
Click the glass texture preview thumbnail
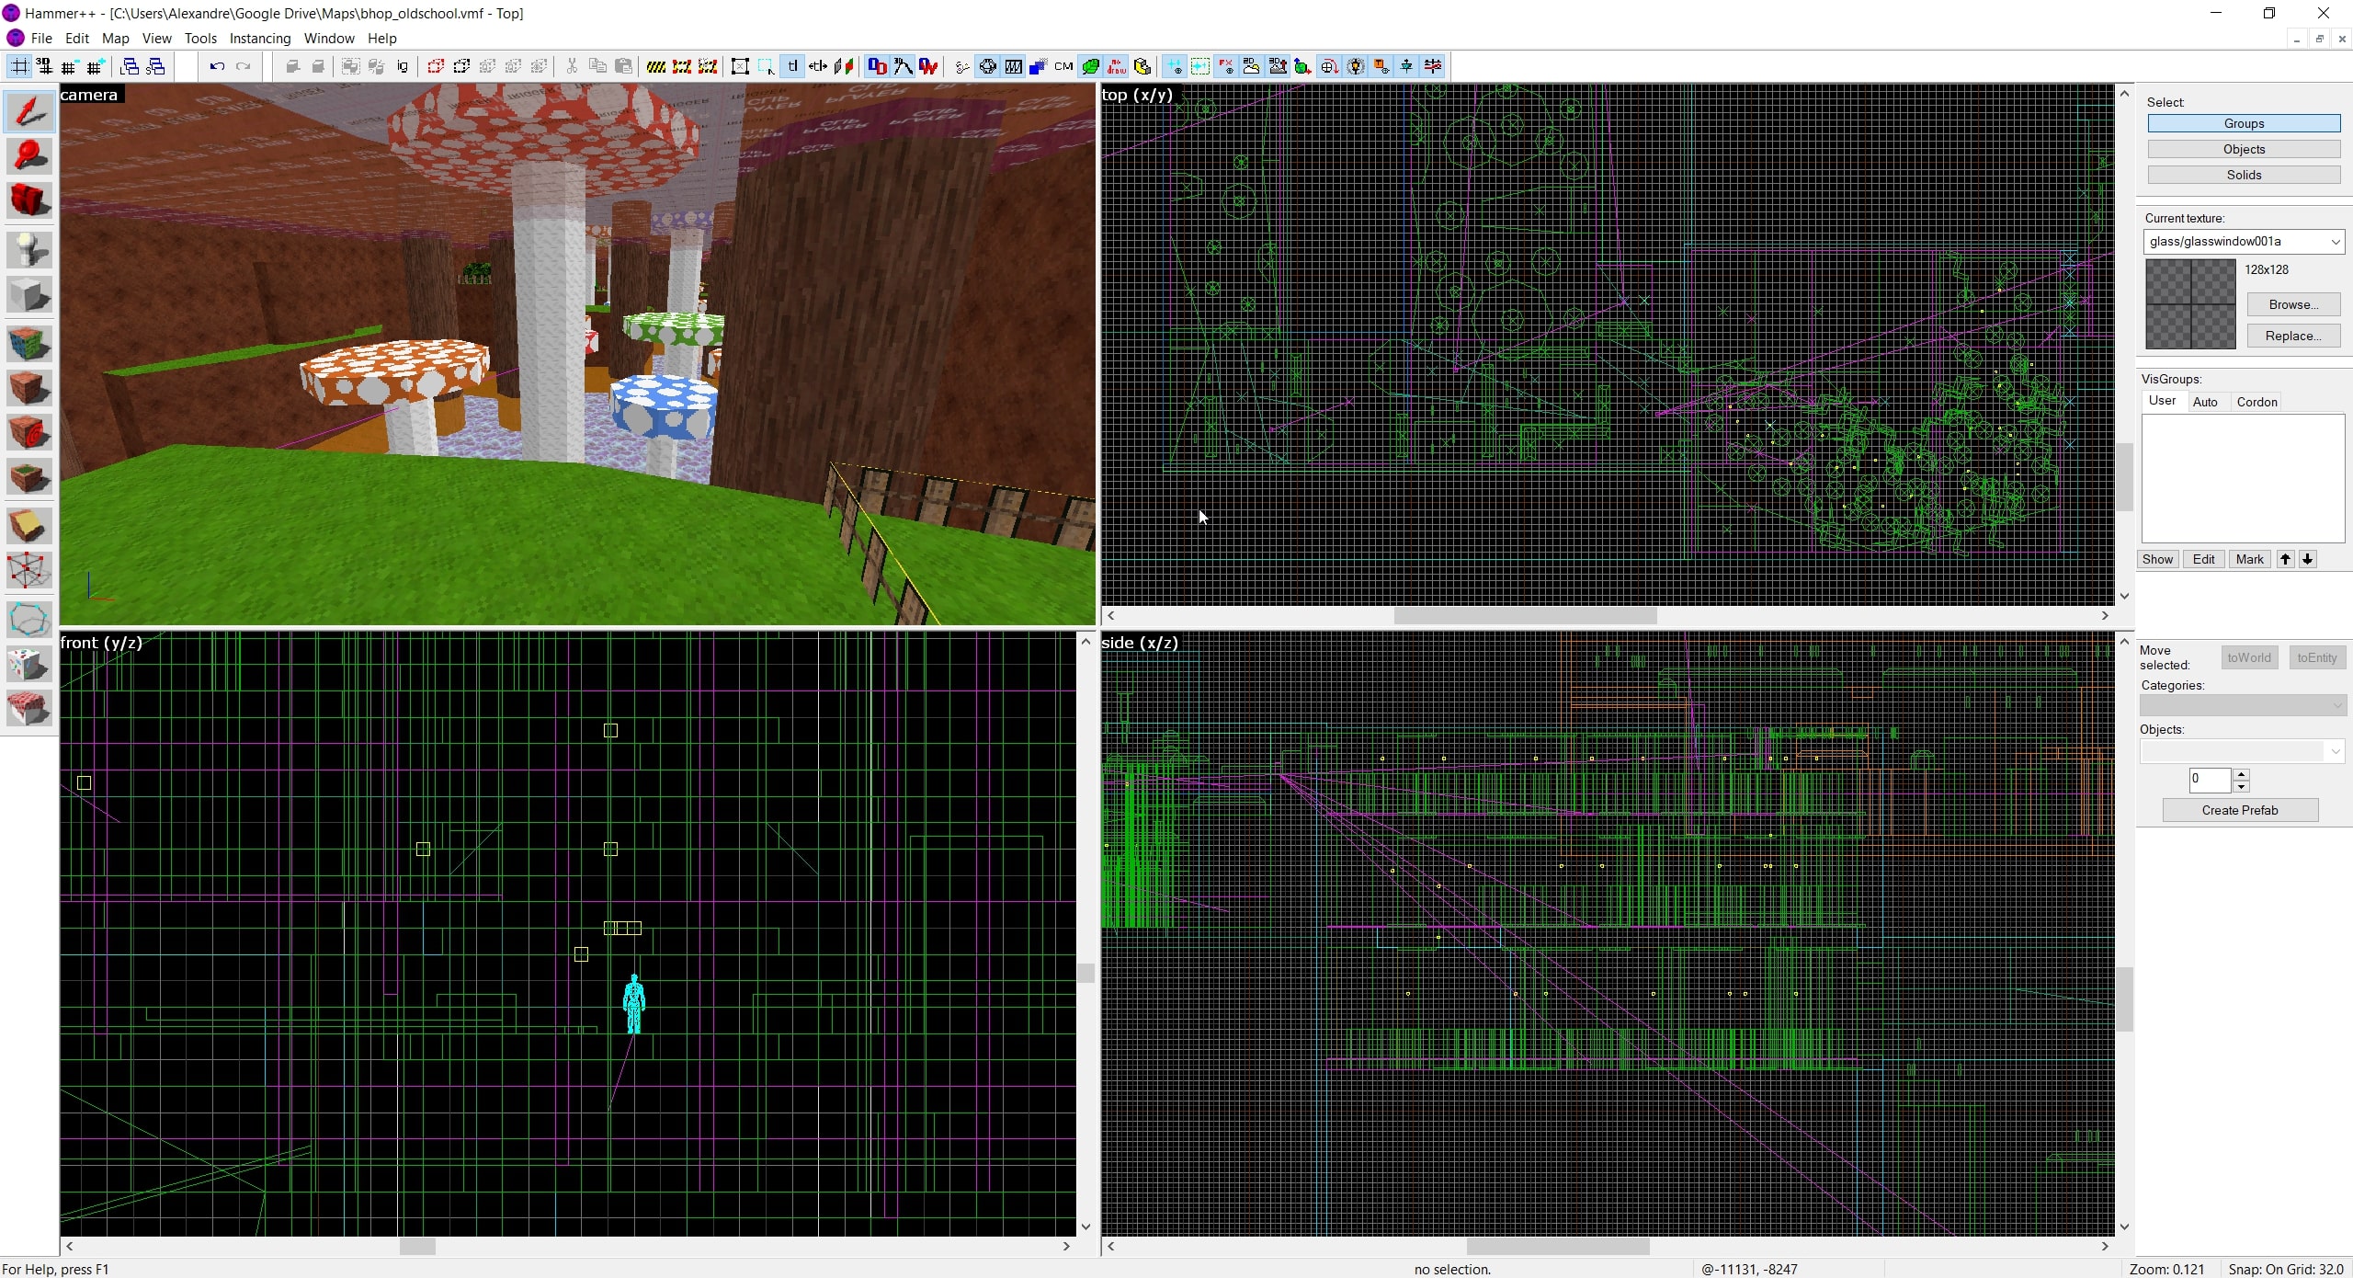coord(2188,304)
